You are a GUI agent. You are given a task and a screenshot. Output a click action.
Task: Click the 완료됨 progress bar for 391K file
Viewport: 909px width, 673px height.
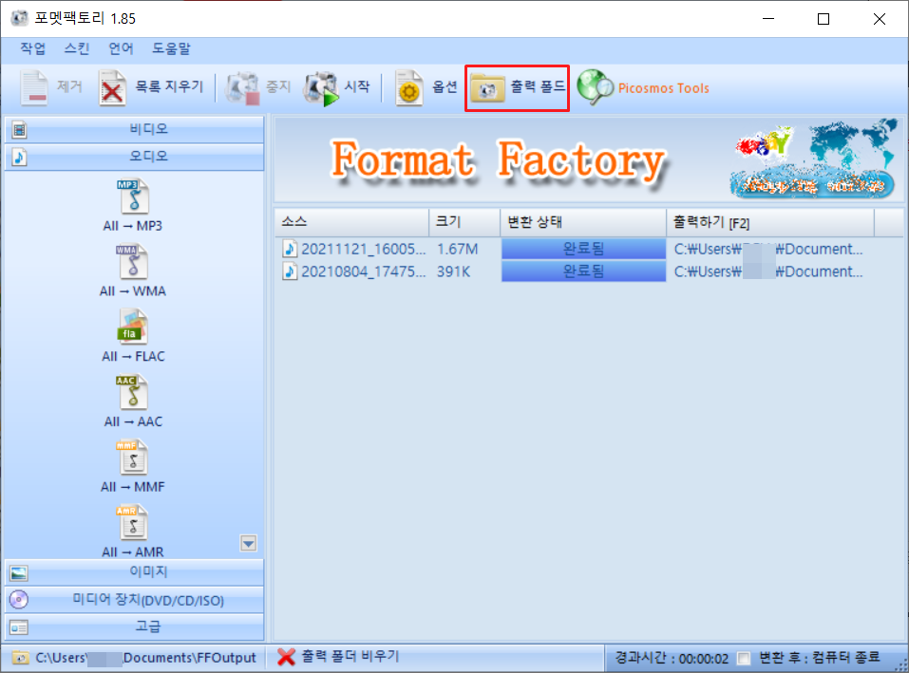coord(584,271)
